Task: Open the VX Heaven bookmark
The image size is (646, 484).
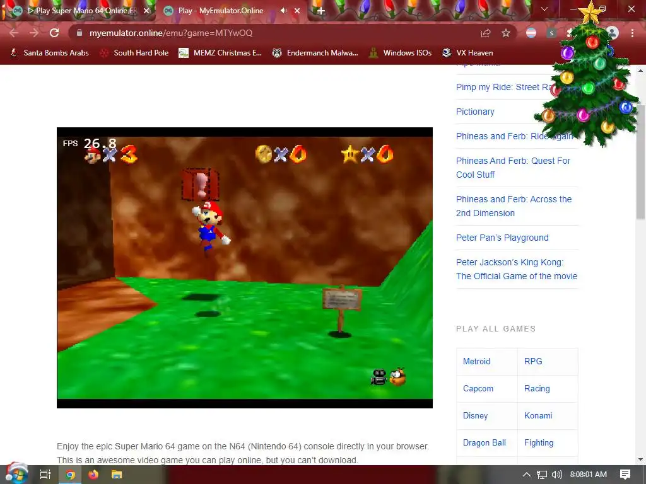Action: click(467, 53)
